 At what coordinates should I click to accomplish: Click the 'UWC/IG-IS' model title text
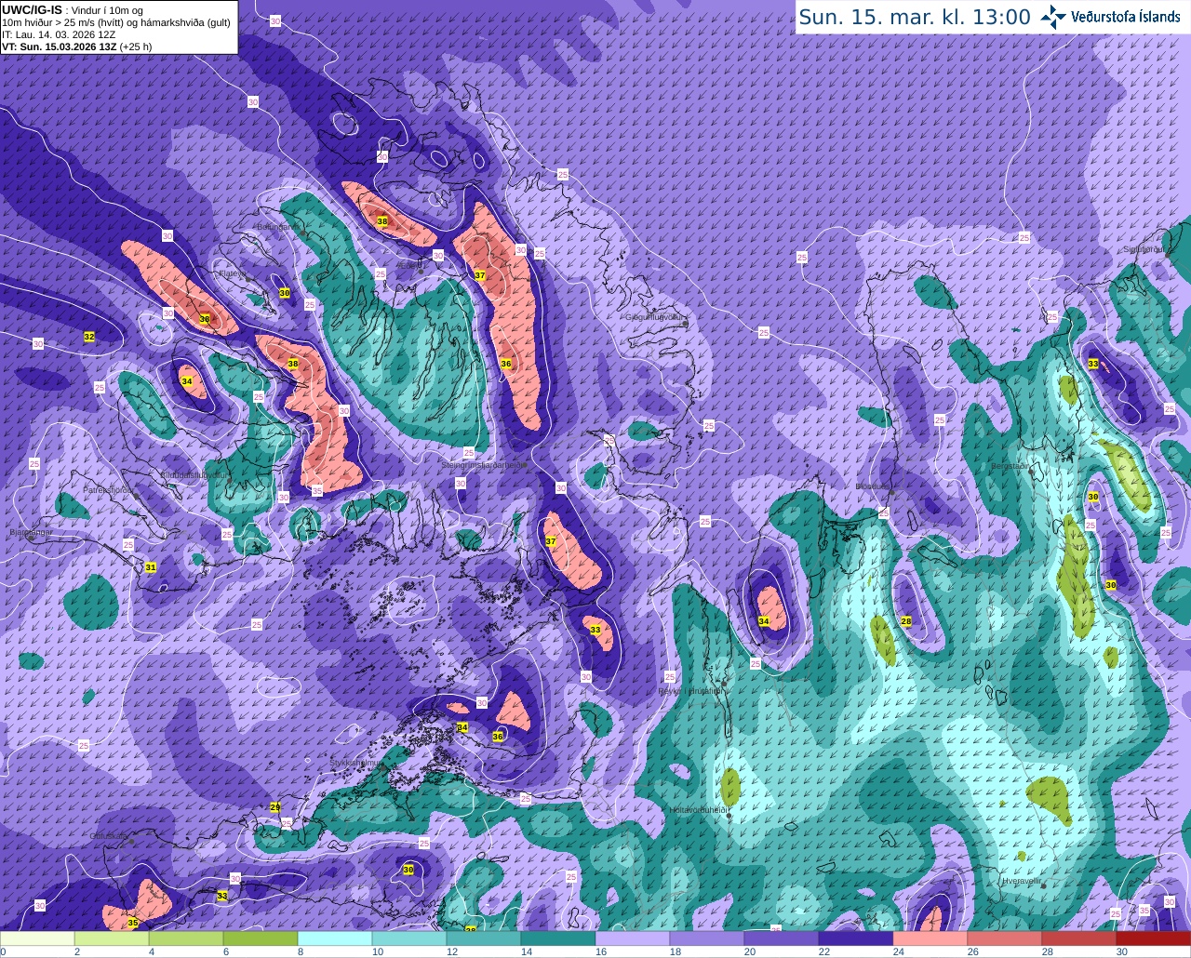32,10
